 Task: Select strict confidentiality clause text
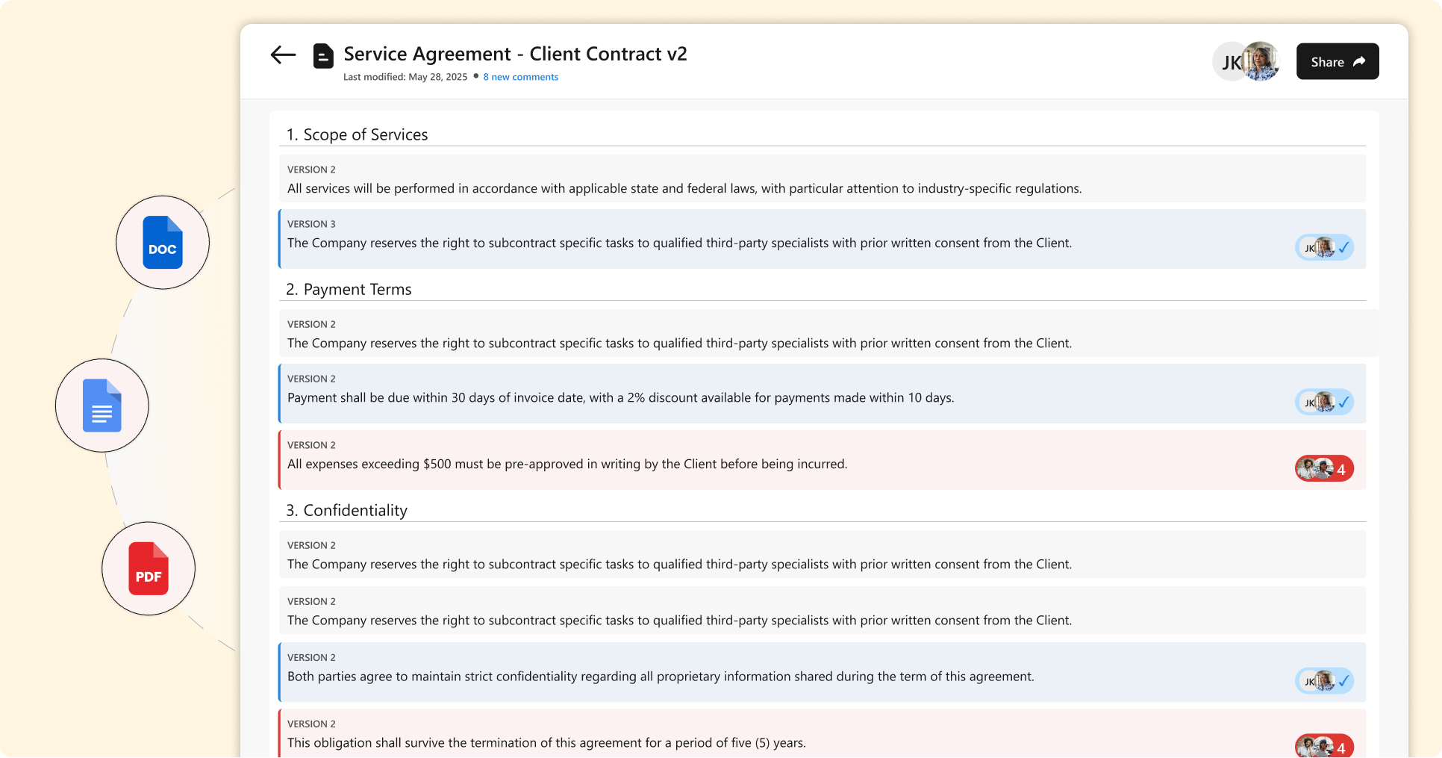[661, 677]
